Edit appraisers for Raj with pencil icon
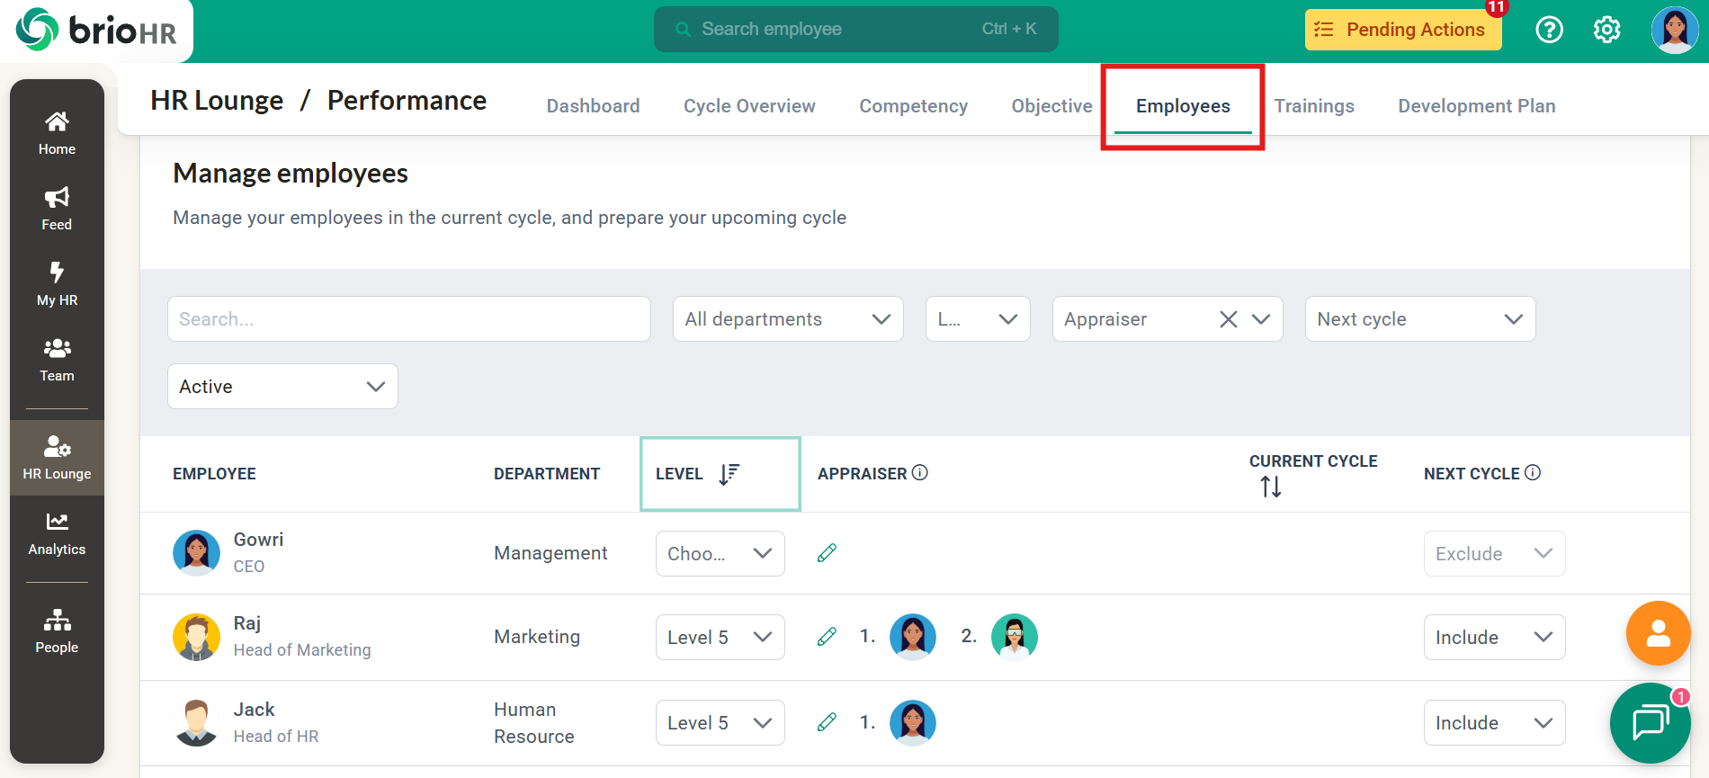The height and width of the screenshot is (778, 1709). pyautogui.click(x=827, y=637)
